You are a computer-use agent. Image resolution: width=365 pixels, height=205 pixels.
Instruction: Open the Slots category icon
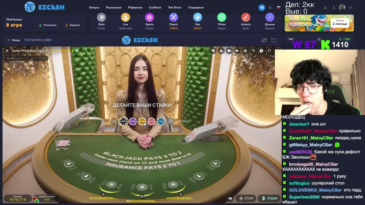101,17
